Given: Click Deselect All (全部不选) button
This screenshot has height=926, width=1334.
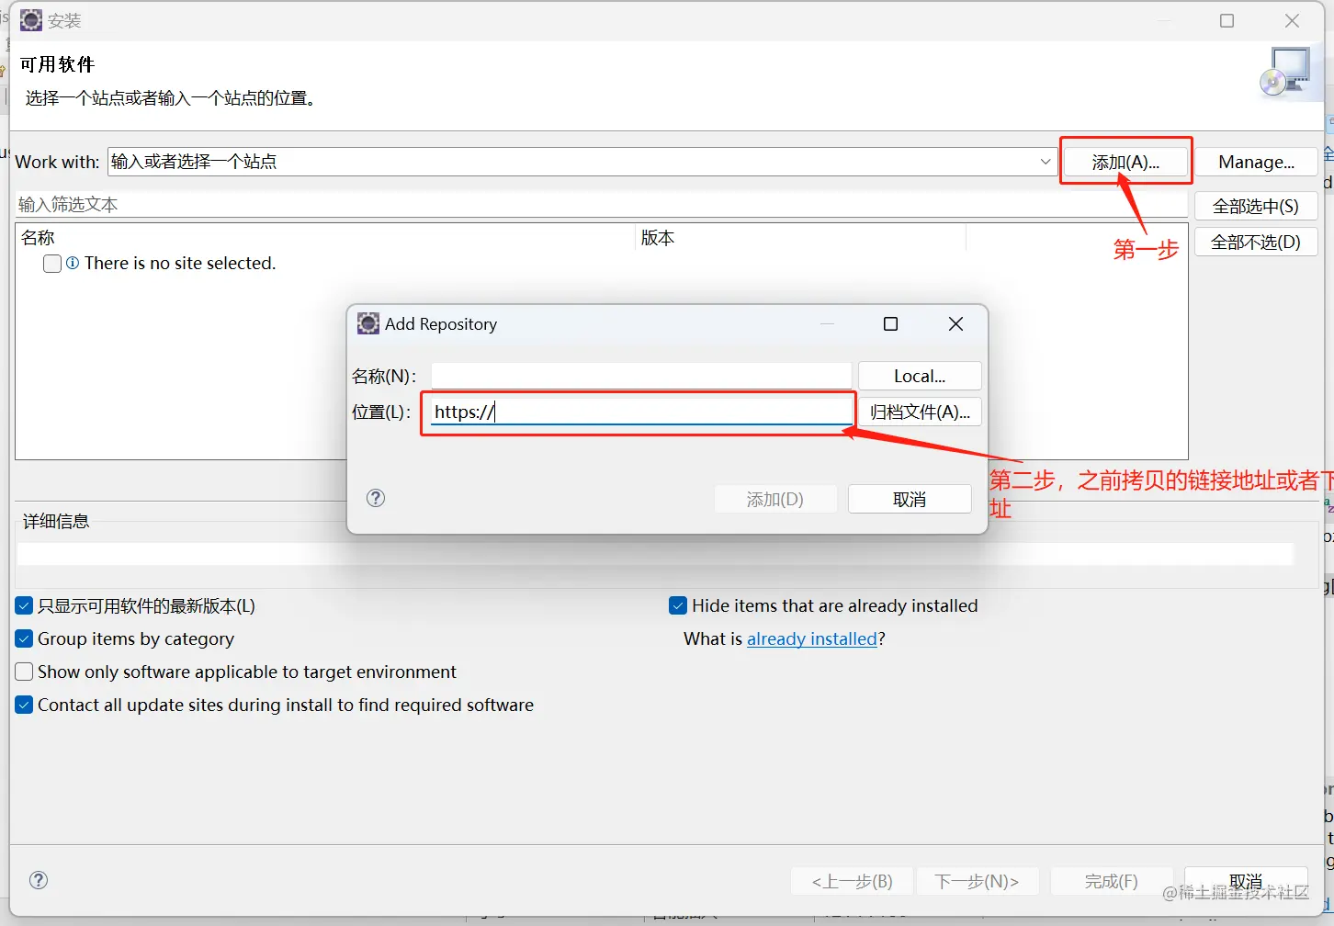Looking at the screenshot, I should point(1256,242).
